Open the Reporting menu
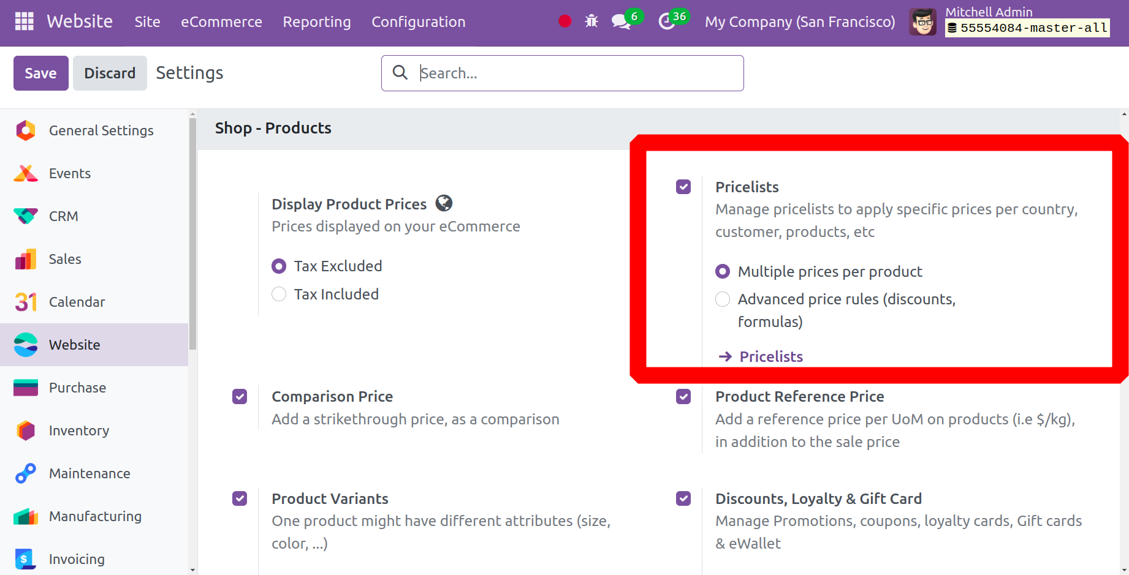 [x=316, y=22]
